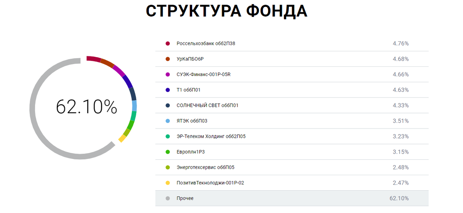Viewport: 463px width, 213px height.
Task: Select the Т1 об6П01 row label
Action: [x=188, y=90]
